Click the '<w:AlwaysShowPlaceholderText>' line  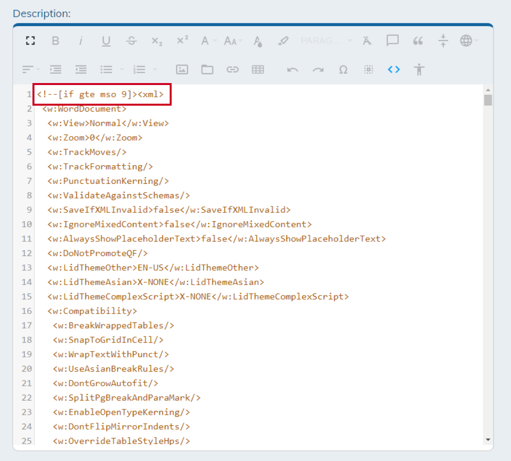pyautogui.click(x=217, y=239)
